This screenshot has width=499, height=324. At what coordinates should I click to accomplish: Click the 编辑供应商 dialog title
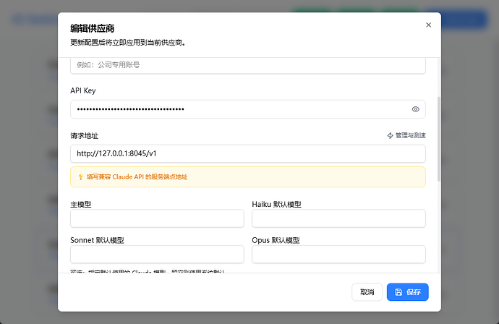click(93, 28)
